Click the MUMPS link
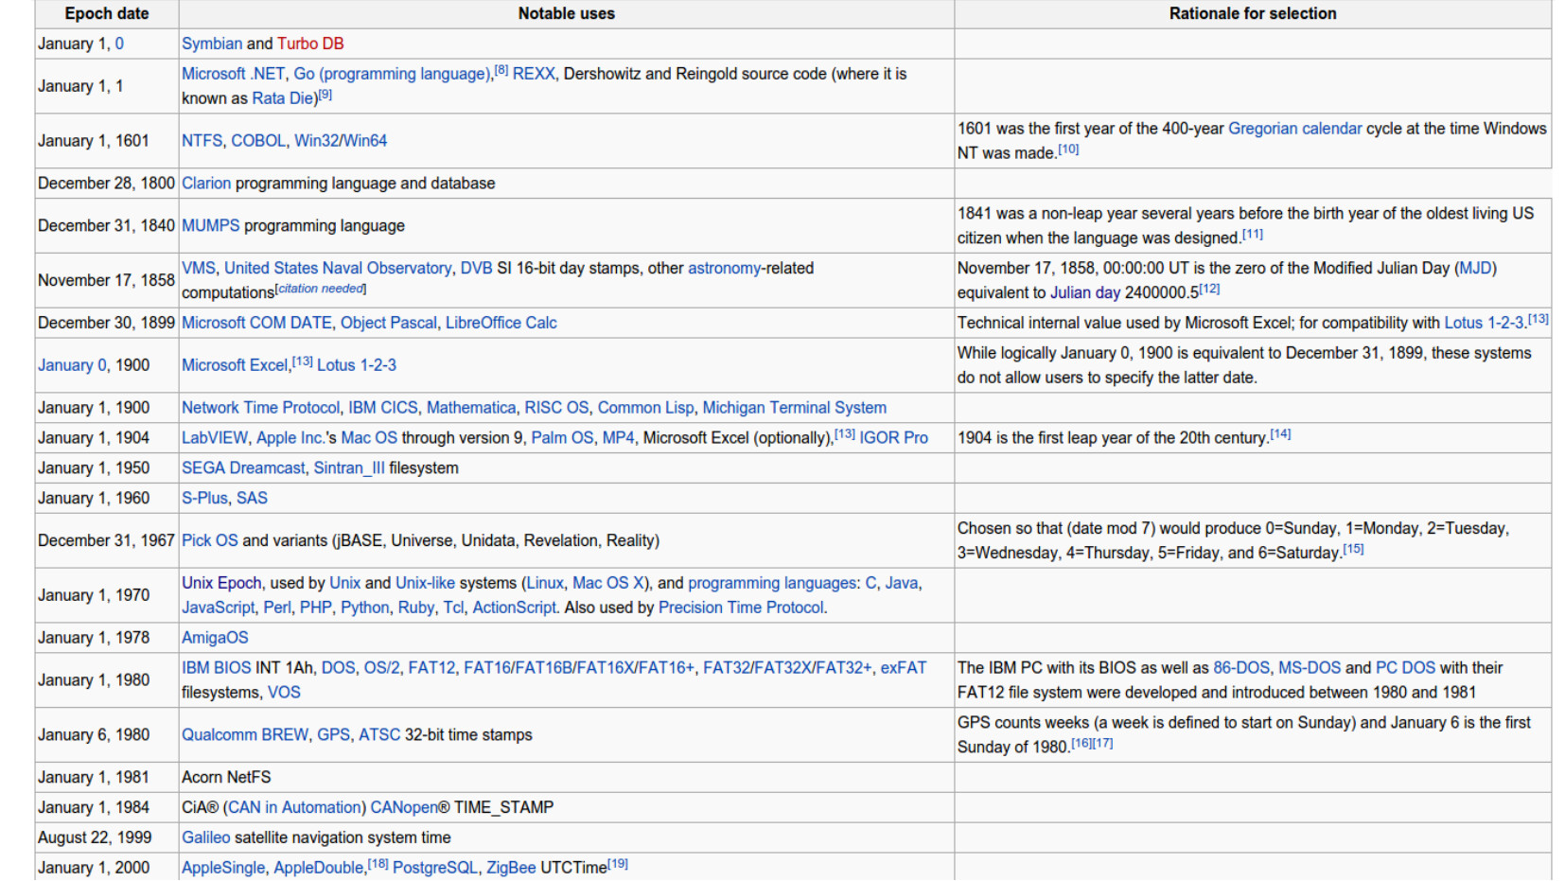Image resolution: width=1565 pixels, height=881 pixels. (211, 226)
